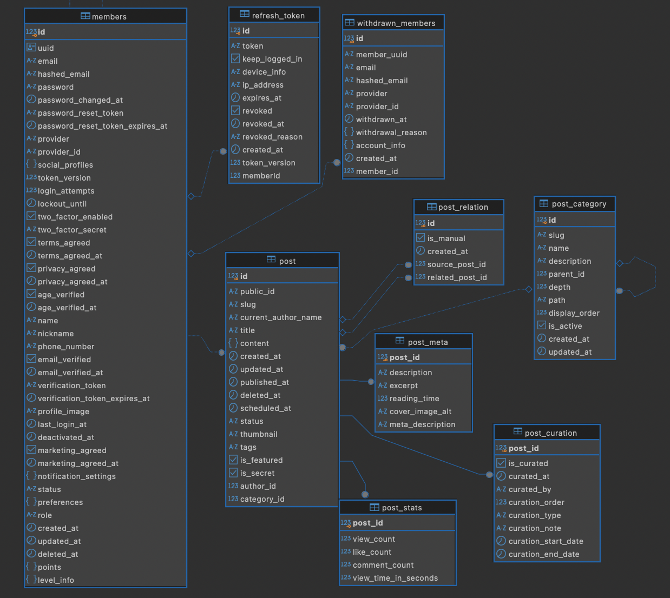The width and height of the screenshot is (670, 598).
Task: Select the parent_id column in post_category
Action: 575,274
